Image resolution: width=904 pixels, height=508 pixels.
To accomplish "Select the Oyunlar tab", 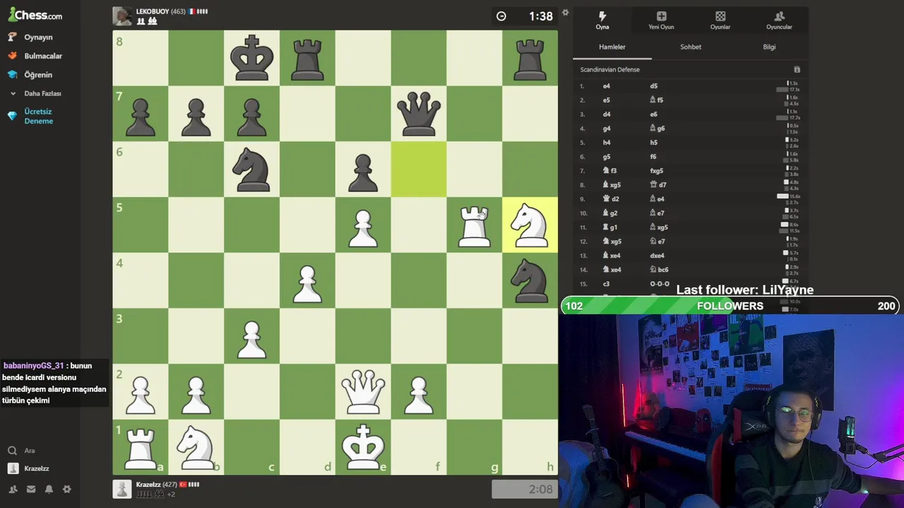I will 720,20.
